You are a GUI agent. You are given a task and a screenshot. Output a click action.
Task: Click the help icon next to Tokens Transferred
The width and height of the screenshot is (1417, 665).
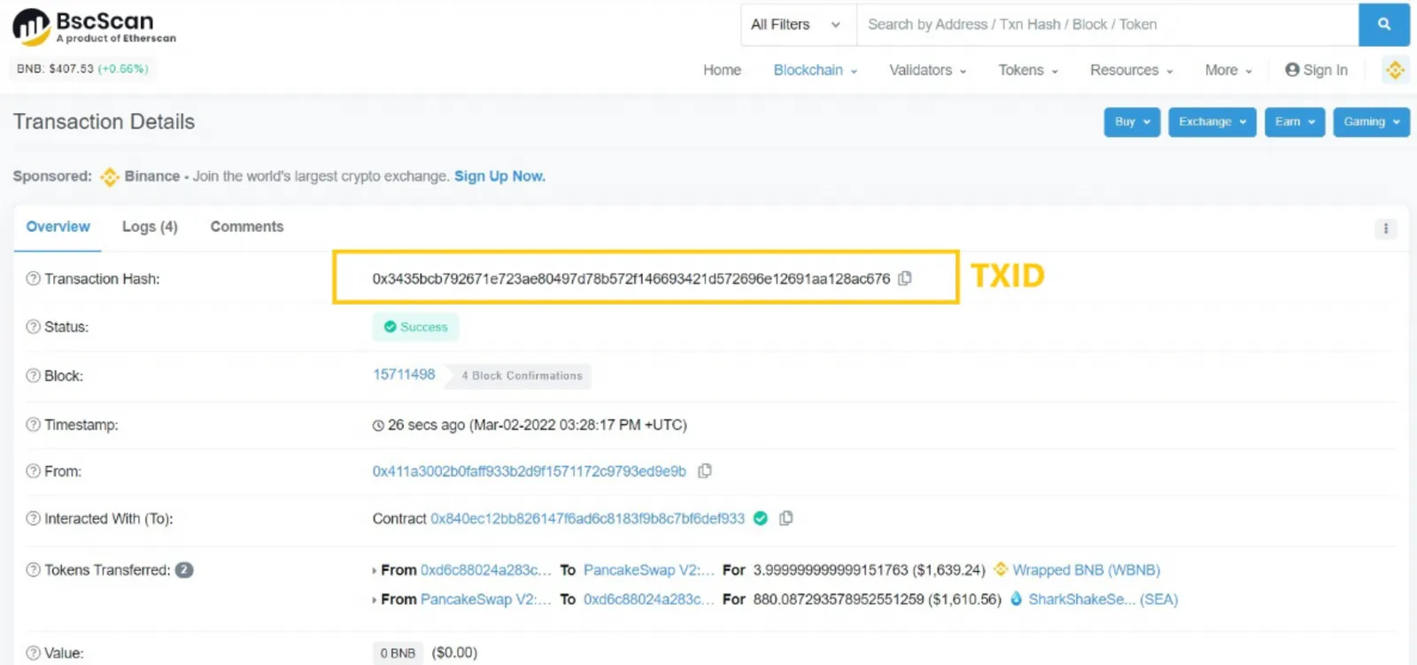(x=33, y=569)
